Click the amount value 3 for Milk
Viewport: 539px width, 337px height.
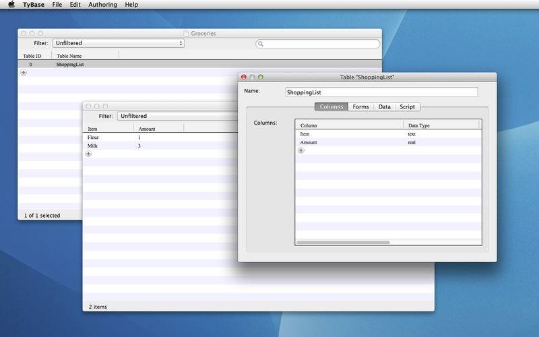point(139,146)
